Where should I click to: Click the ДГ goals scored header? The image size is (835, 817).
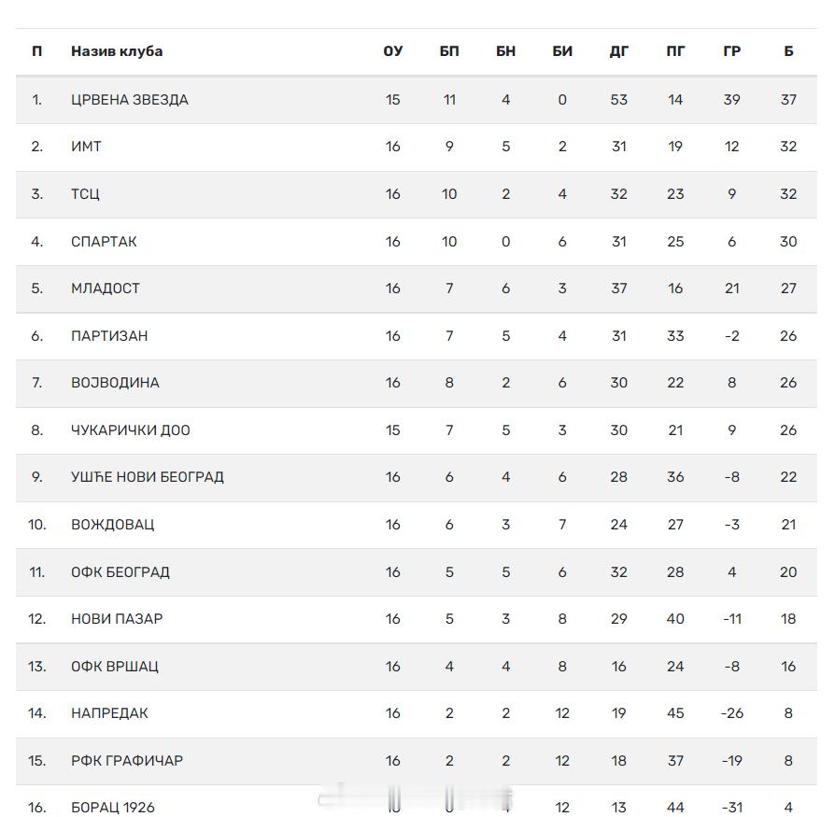click(x=619, y=51)
